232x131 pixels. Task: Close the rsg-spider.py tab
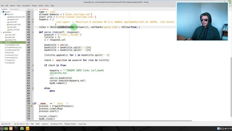pyautogui.click(x=50, y=9)
